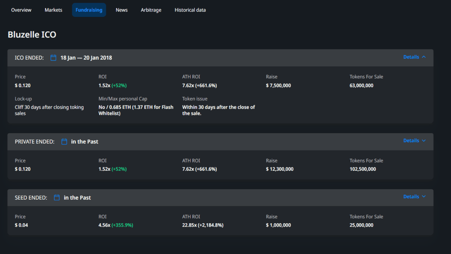Click the Token issue label

[x=195, y=99]
